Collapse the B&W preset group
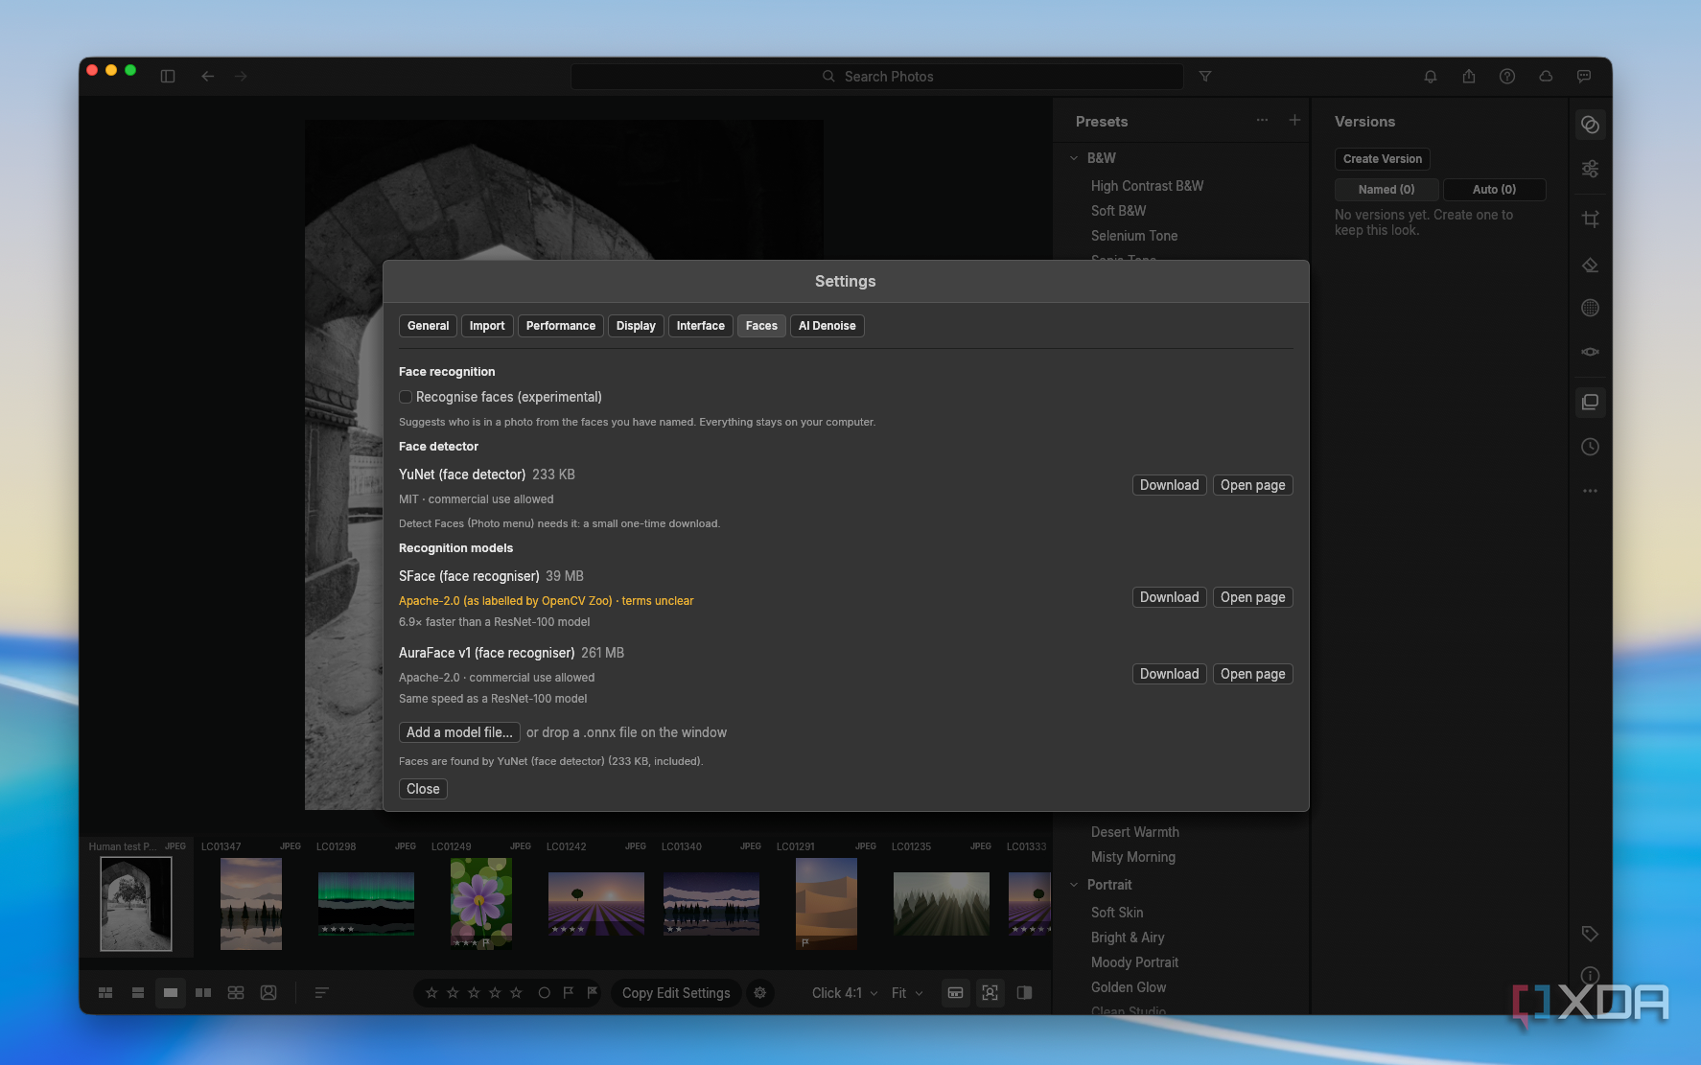1701x1065 pixels. 1074,158
